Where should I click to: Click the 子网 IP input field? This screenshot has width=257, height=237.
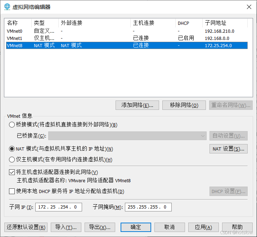tap(59, 207)
